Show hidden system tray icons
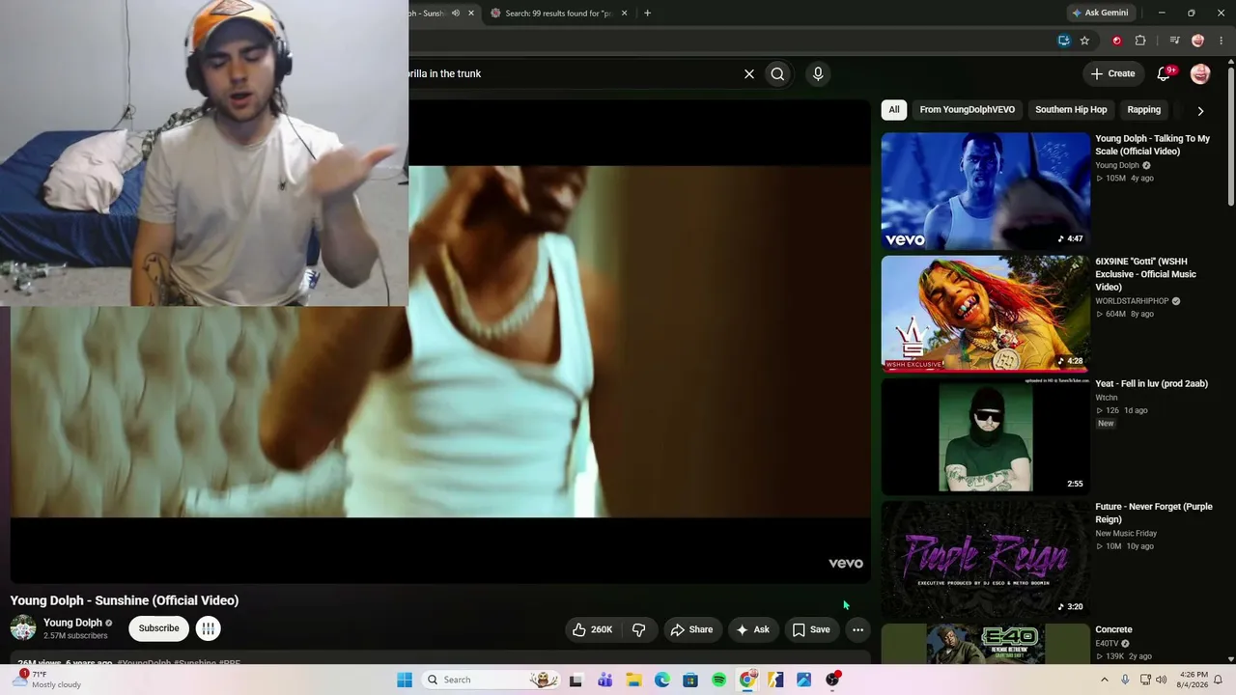The height and width of the screenshot is (695, 1236). (1105, 680)
